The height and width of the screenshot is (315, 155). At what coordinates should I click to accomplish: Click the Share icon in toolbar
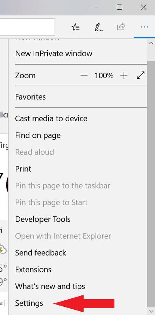(121, 27)
